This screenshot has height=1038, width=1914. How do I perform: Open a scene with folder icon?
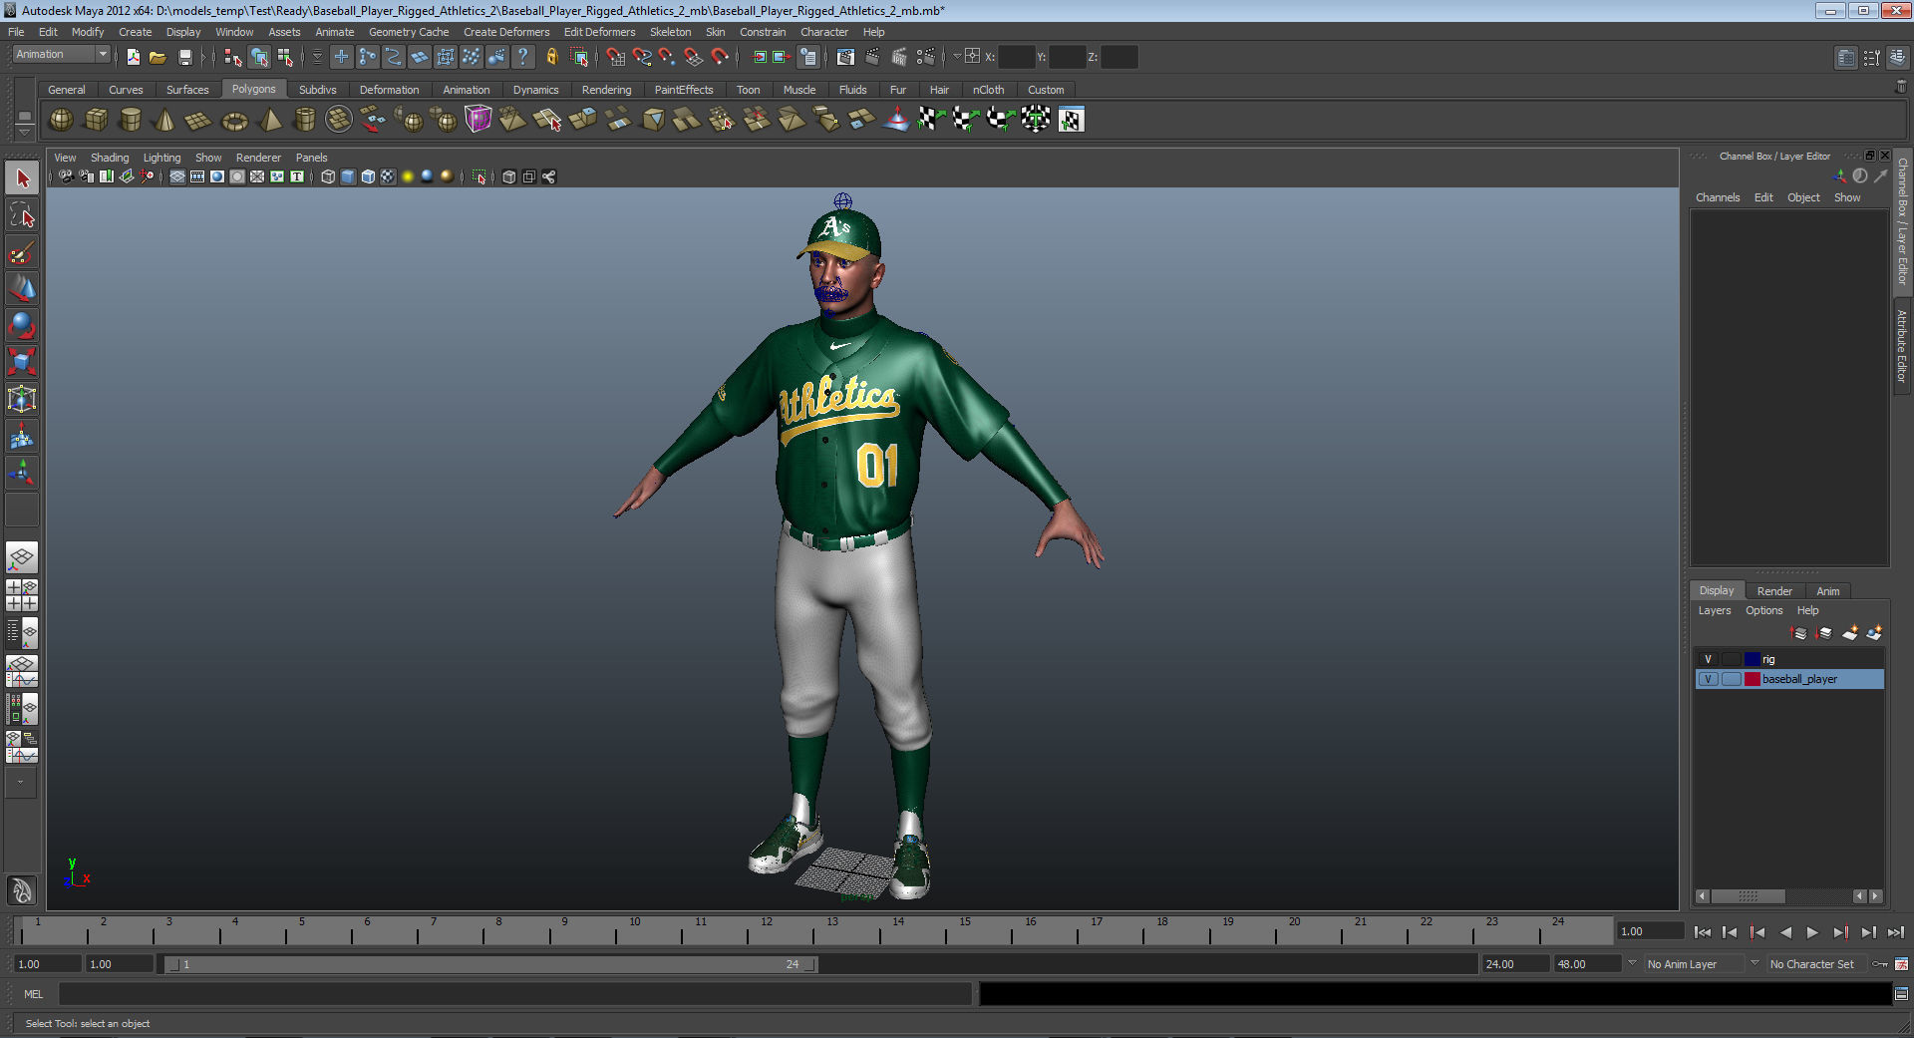pos(158,57)
